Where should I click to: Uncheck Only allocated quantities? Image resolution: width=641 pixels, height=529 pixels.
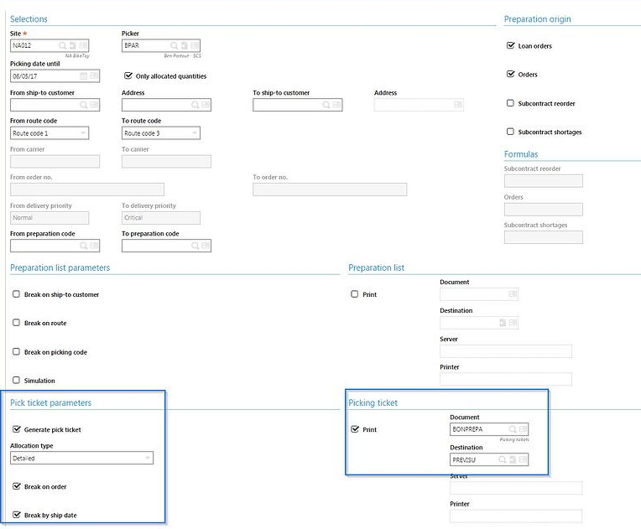click(x=128, y=75)
